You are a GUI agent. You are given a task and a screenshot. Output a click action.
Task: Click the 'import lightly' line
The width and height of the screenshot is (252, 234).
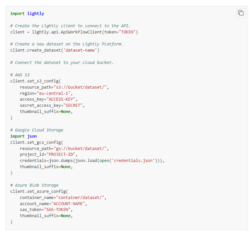pyautogui.click(x=27, y=14)
